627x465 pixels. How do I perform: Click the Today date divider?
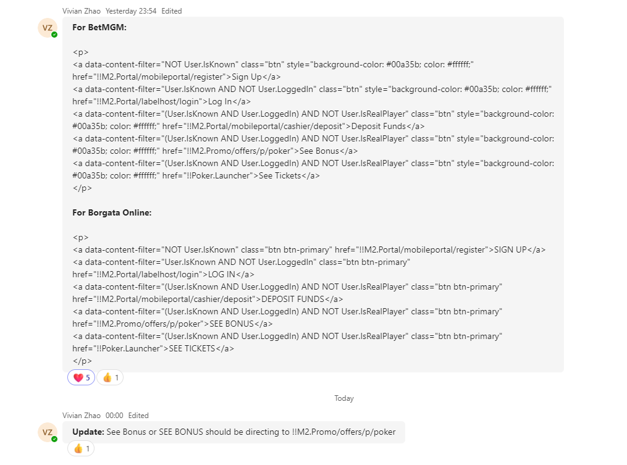(x=344, y=398)
